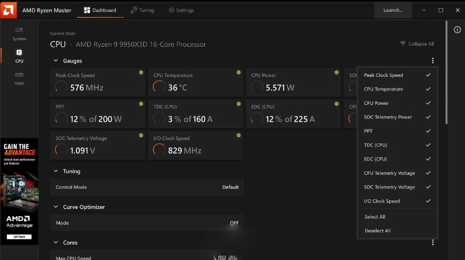
Task: Click the Current State label
Action: (x=63, y=34)
